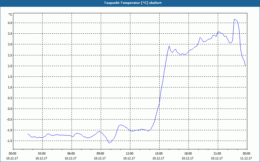The image size is (260, 162).
Task: Select the '-0,5' y-axis label
Action: (9, 120)
